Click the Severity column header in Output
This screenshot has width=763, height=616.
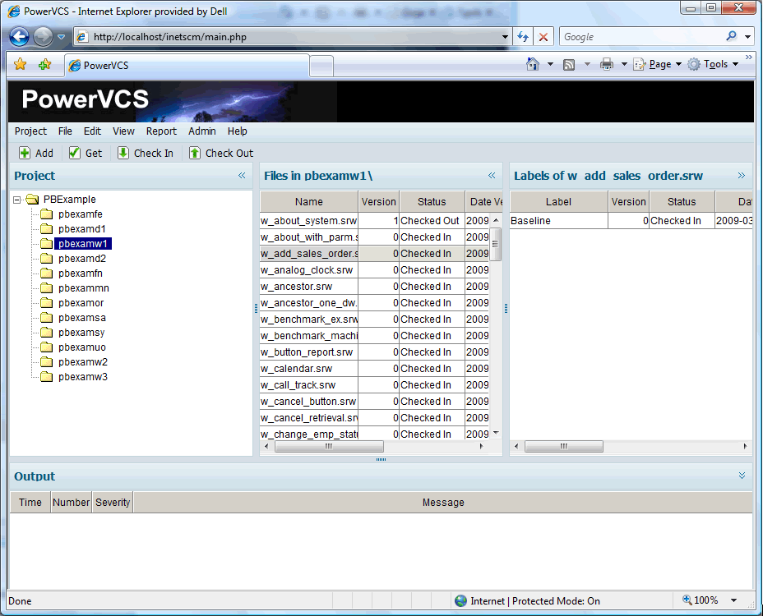(113, 502)
